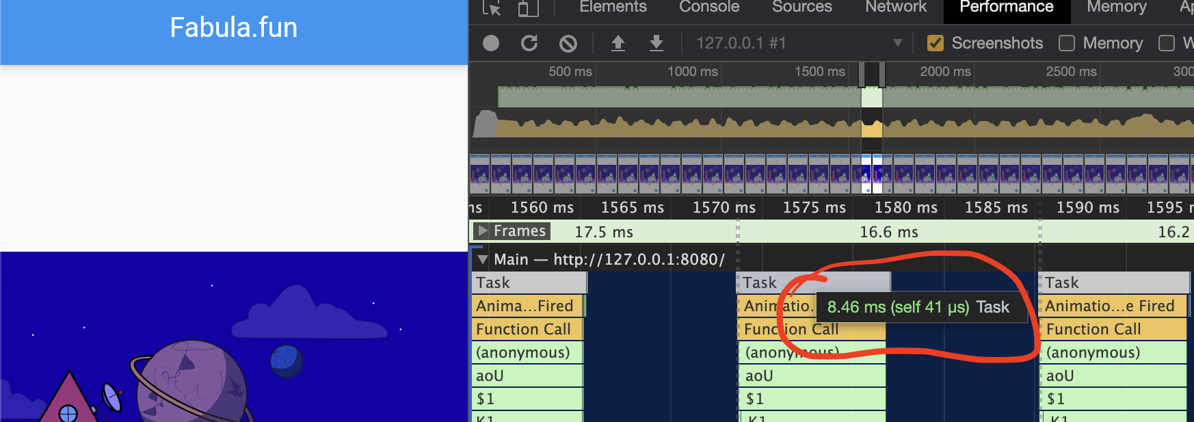Click the left overview selection handle
The image size is (1194, 422).
click(862, 75)
